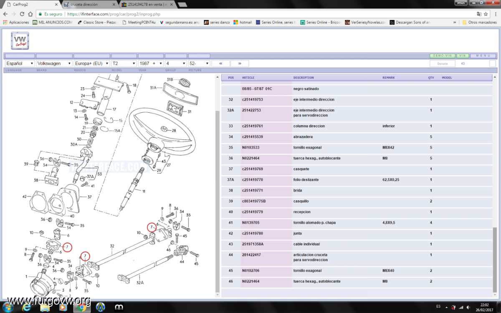501x313 pixels.
Task: Select article c251419769 casquete
Action: 252,169
